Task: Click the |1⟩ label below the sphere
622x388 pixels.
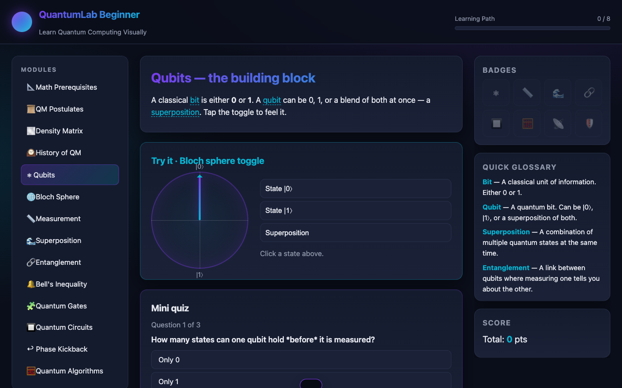Action: 200,275
